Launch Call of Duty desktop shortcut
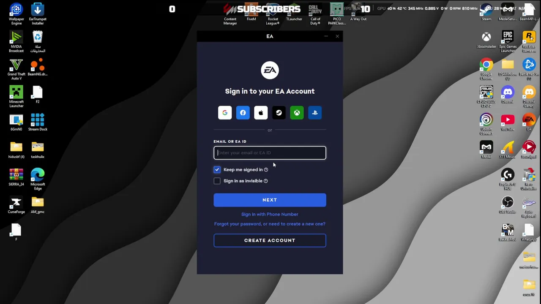 point(315,14)
